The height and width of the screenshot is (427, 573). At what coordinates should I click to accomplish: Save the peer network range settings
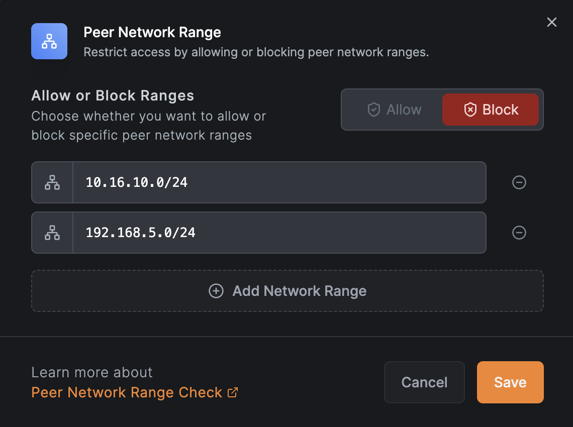(510, 382)
